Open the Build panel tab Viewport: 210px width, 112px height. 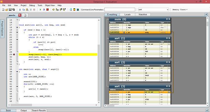tap(8, 110)
